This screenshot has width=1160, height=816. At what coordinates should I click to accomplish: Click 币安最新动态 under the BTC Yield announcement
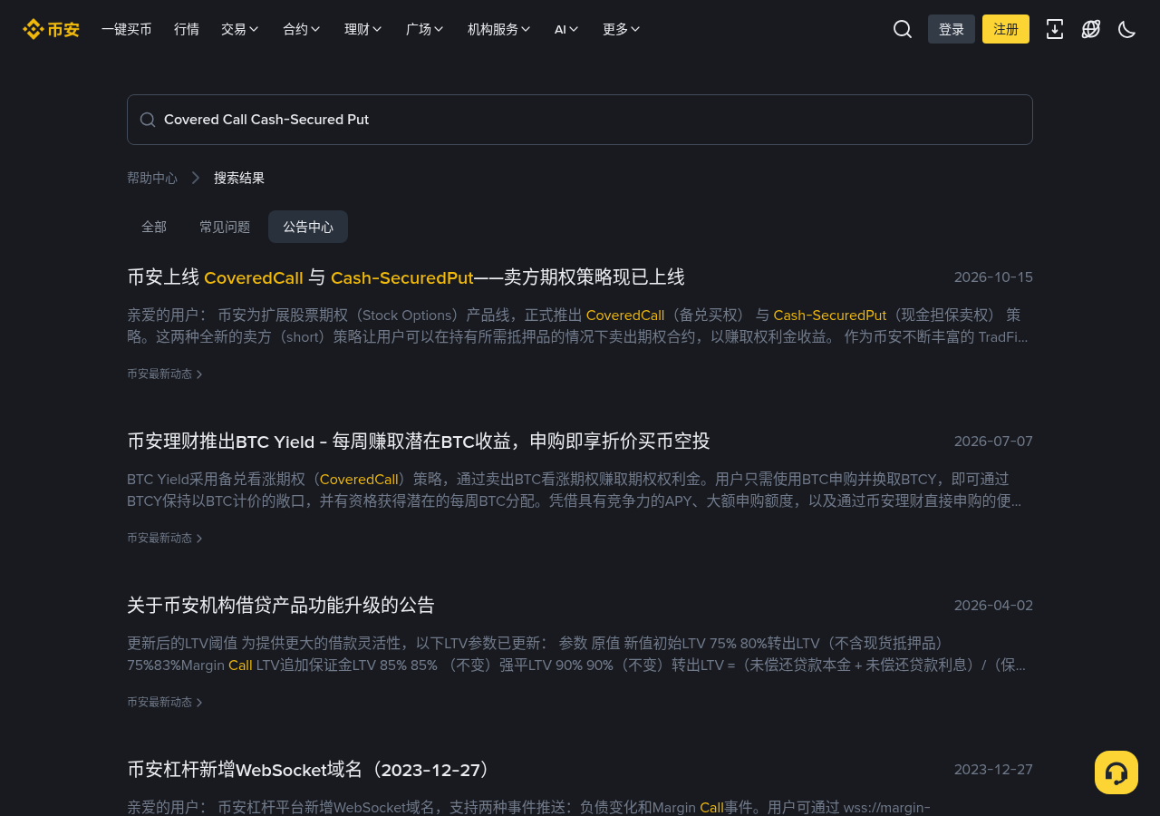tap(165, 538)
